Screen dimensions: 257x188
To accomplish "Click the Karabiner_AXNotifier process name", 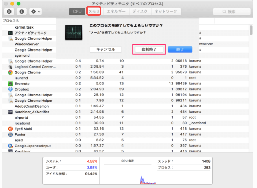I will [32, 112].
